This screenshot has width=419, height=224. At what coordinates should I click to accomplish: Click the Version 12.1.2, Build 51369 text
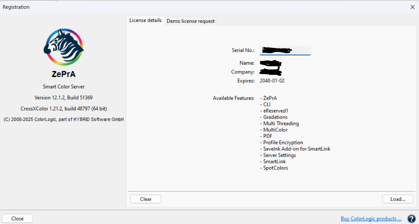click(x=63, y=97)
